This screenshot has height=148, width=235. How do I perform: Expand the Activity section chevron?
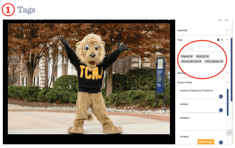click(227, 73)
